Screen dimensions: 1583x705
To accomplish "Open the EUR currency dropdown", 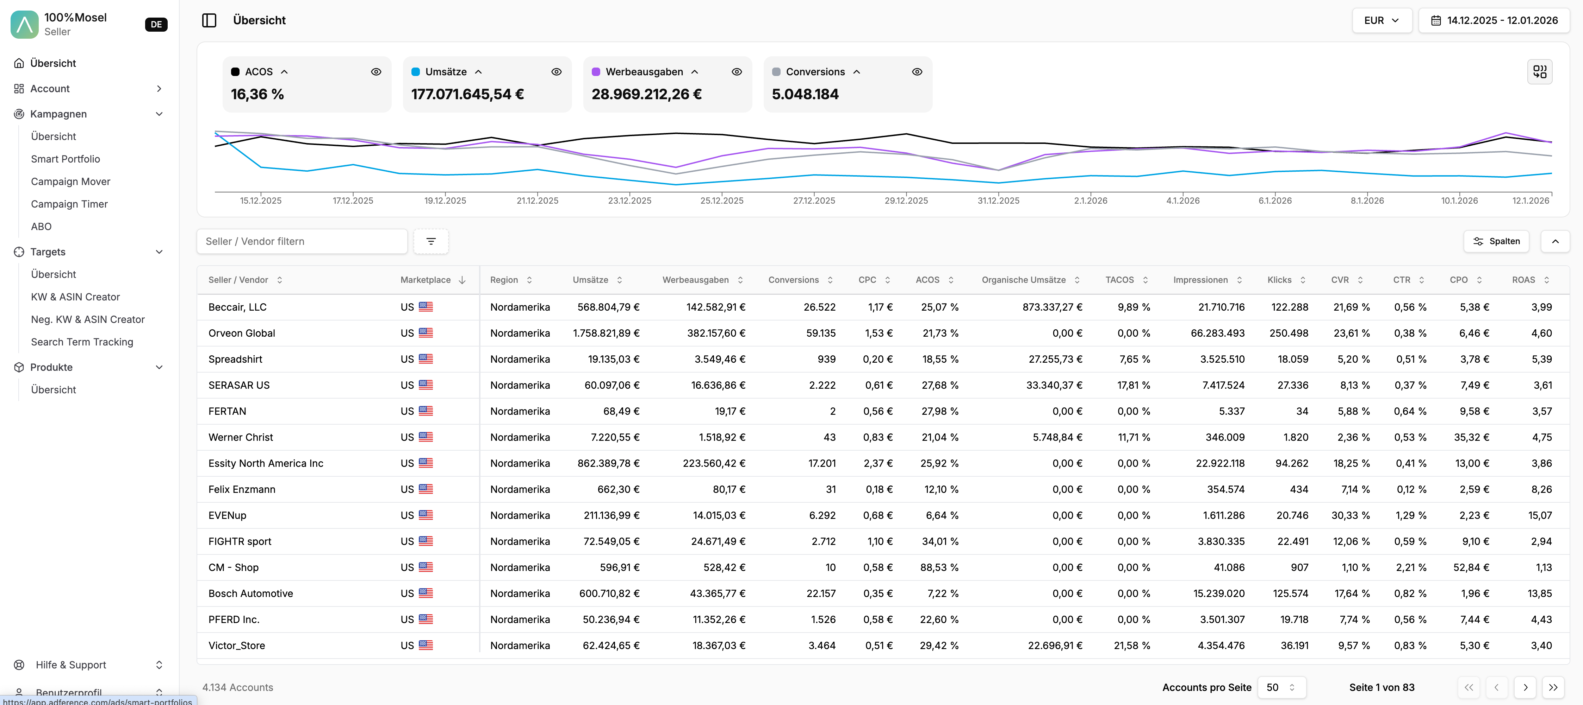I will (1381, 20).
